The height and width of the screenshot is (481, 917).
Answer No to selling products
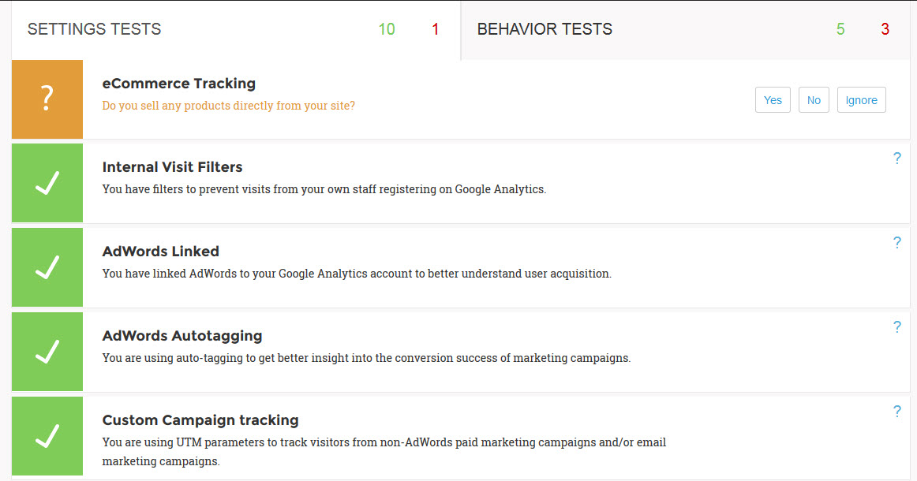(x=814, y=100)
